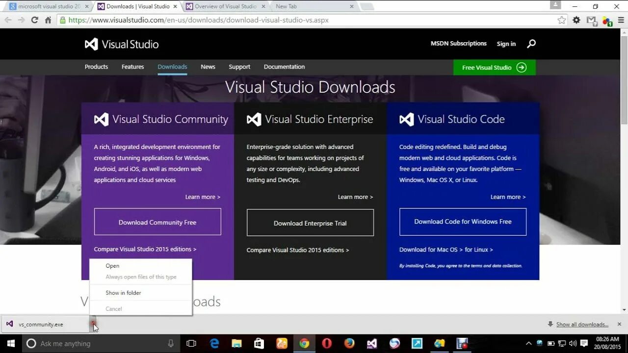Click the Cortana microphone icon

click(170, 344)
